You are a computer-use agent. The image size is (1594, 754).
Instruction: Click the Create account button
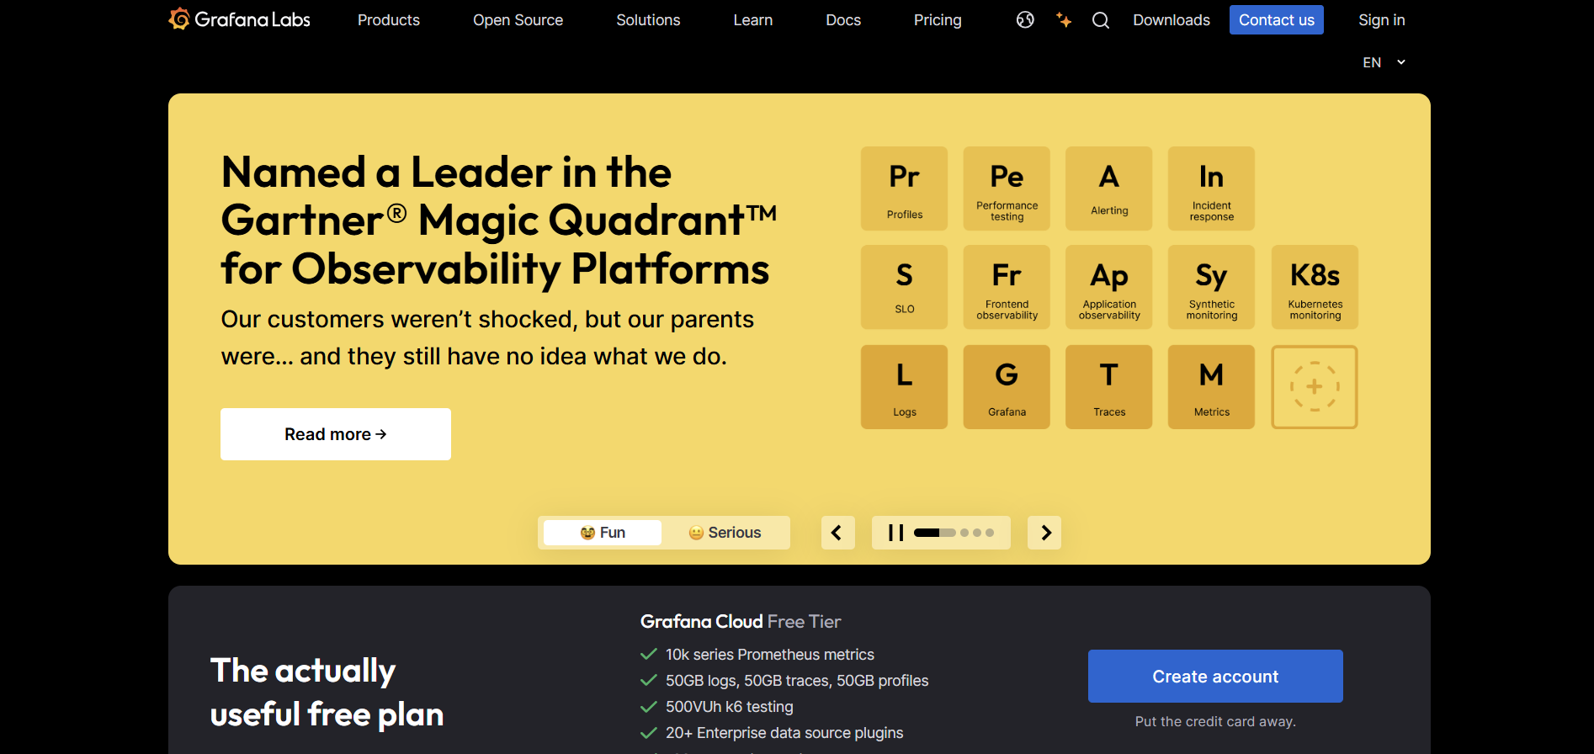point(1215,676)
